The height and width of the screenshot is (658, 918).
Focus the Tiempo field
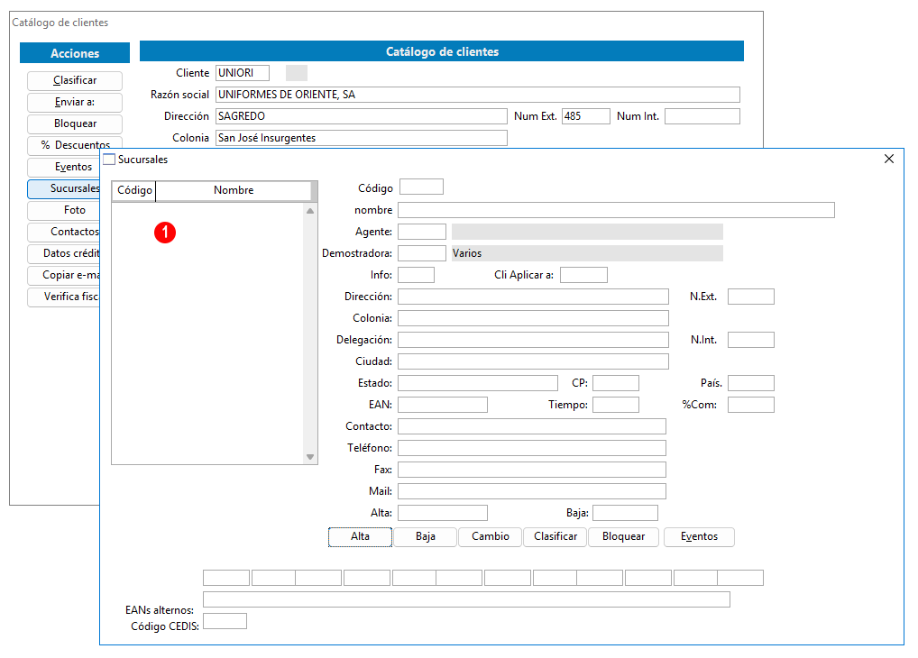tap(616, 405)
